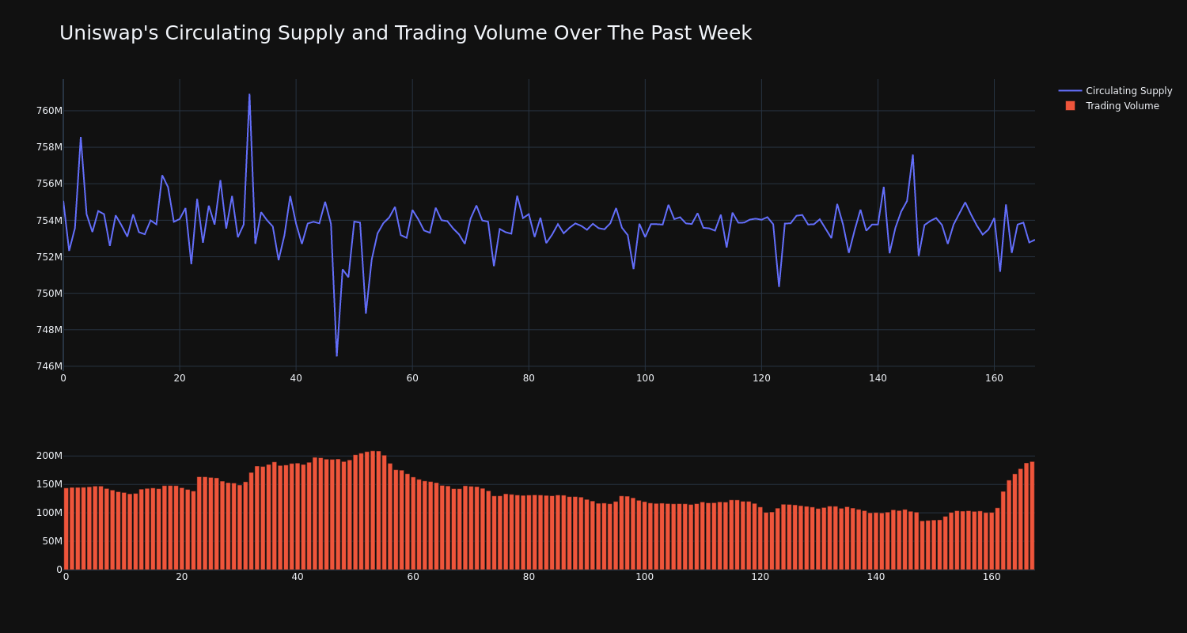Click the 754M y-axis label
1187x633 pixels.
pyautogui.click(x=49, y=220)
